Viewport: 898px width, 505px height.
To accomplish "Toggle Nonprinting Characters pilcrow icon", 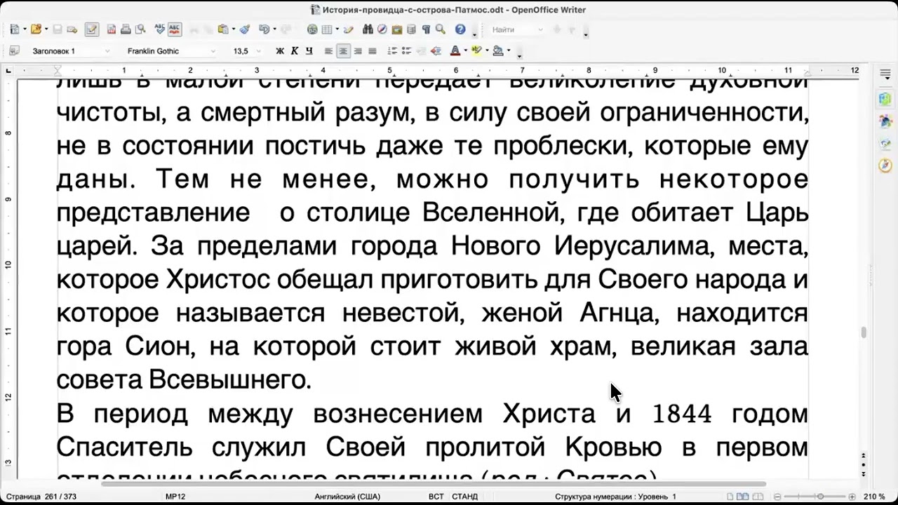I will [x=426, y=29].
